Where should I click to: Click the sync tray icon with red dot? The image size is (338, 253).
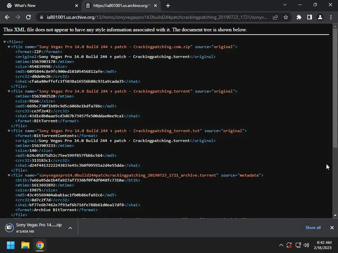(x=289, y=245)
